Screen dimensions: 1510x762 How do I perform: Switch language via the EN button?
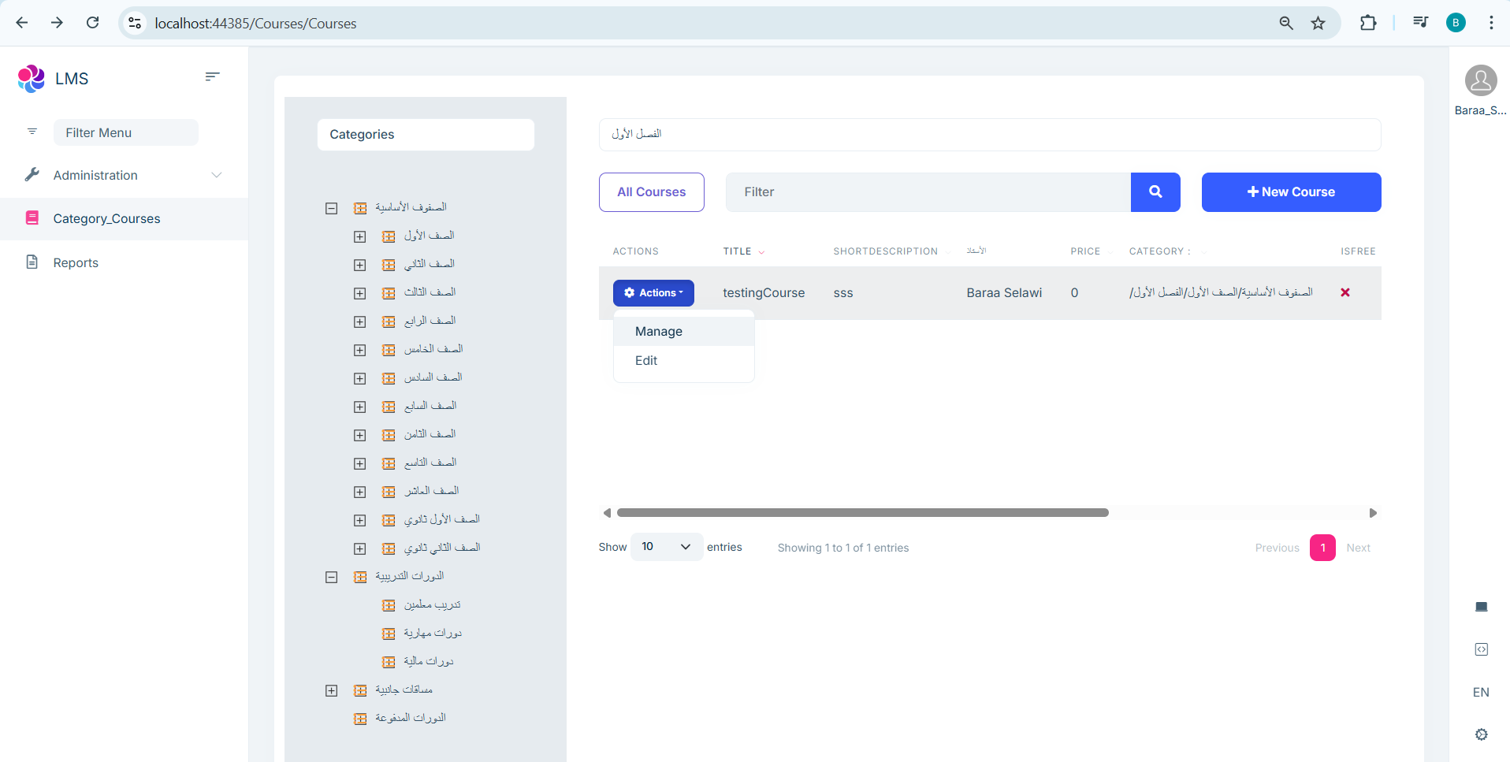pyautogui.click(x=1481, y=692)
